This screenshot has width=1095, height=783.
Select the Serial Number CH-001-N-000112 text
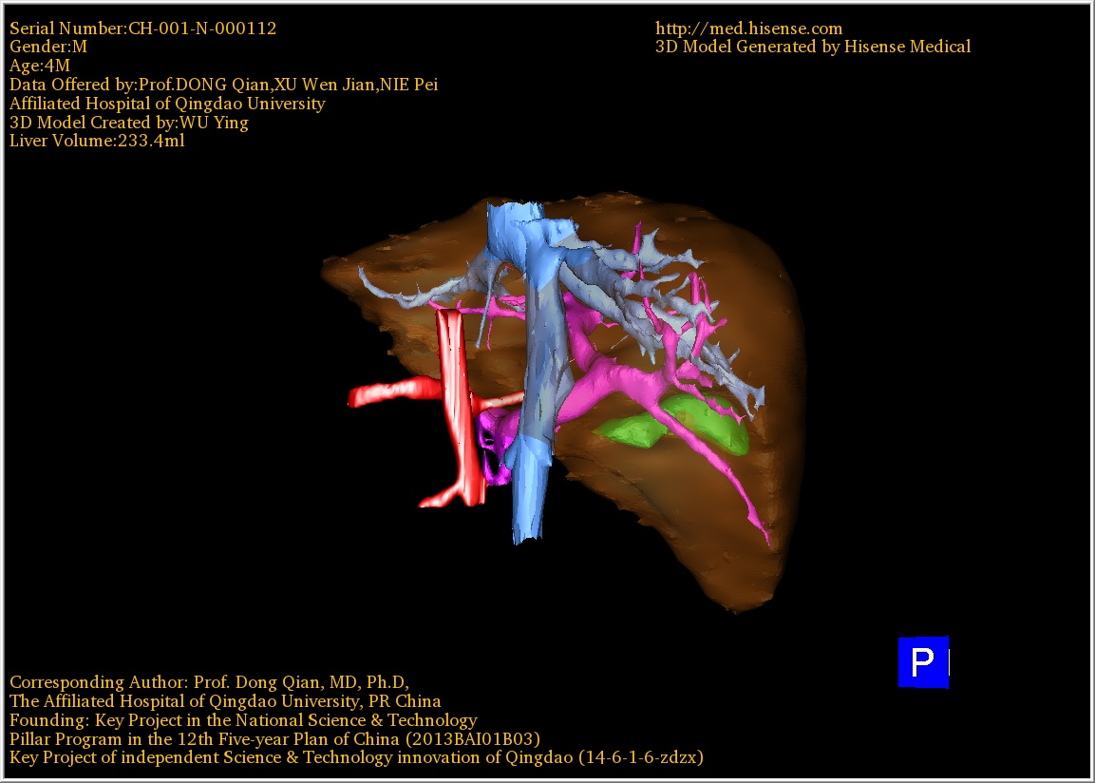(143, 29)
